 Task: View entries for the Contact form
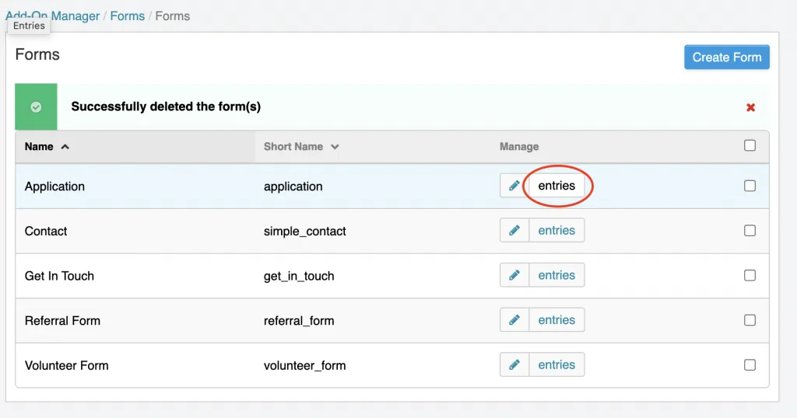[556, 230]
